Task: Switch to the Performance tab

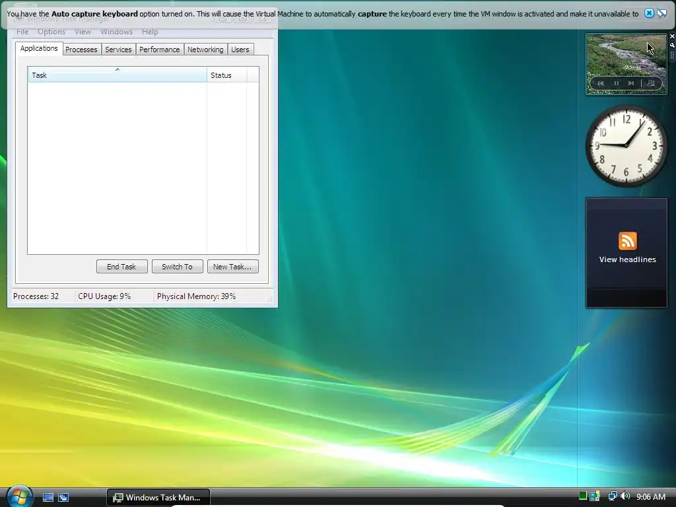Action: pos(160,50)
